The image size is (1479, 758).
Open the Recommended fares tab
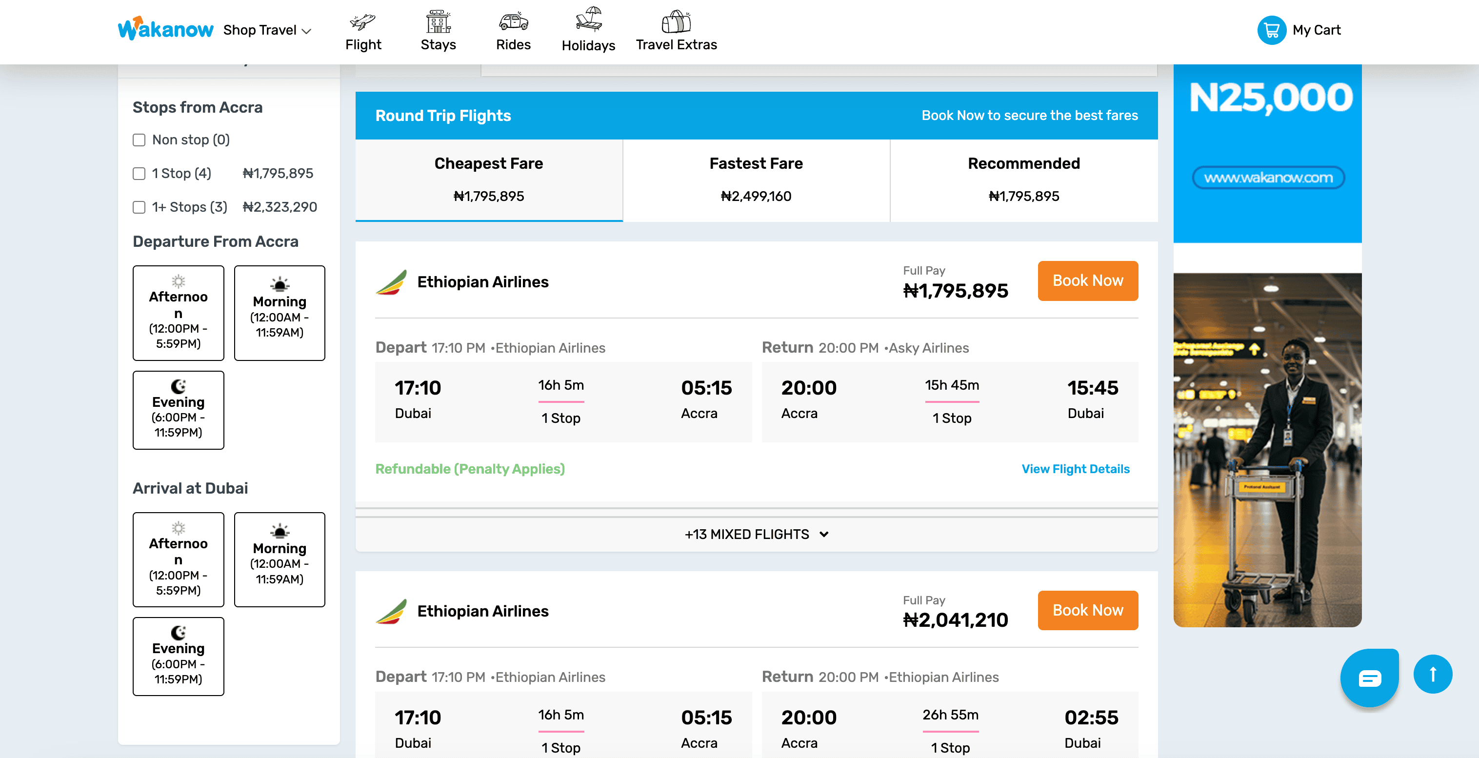(x=1023, y=180)
